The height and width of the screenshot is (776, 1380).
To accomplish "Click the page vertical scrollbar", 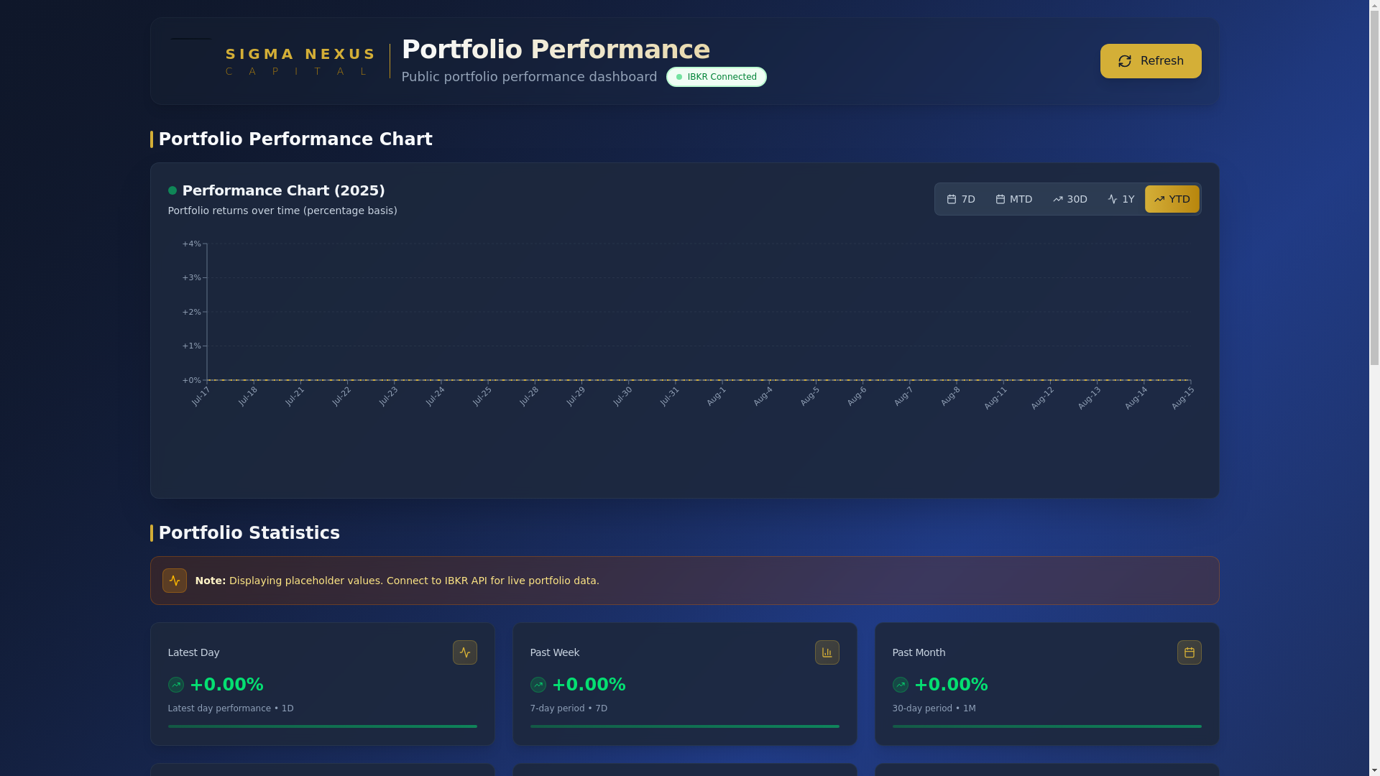I will coord(1374,388).
